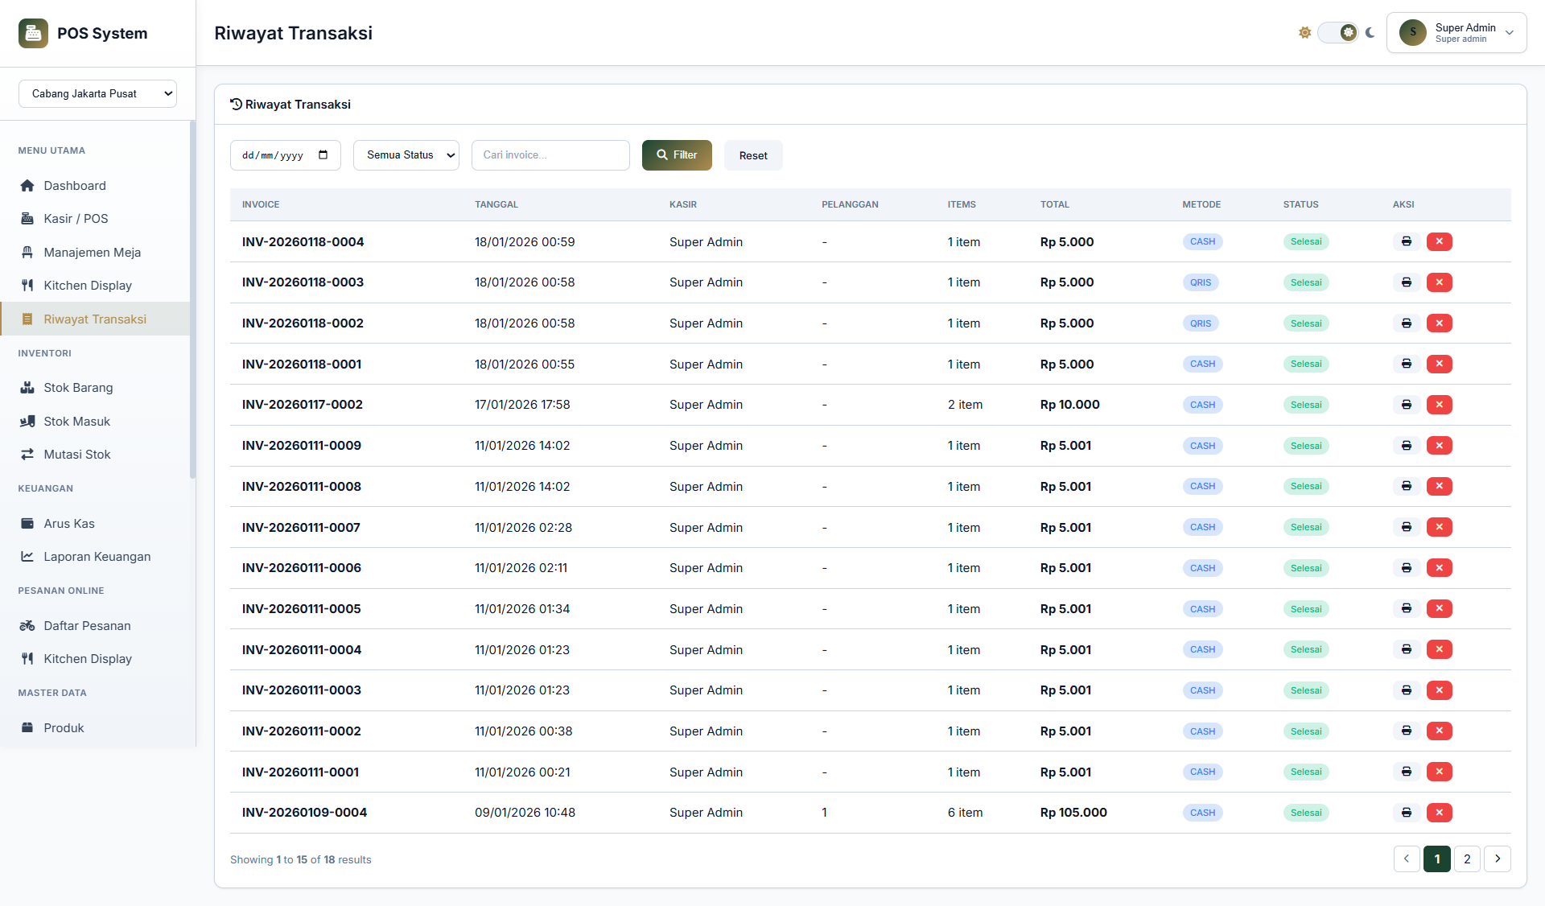Go to page 2 of results
1545x906 pixels.
(1467, 859)
